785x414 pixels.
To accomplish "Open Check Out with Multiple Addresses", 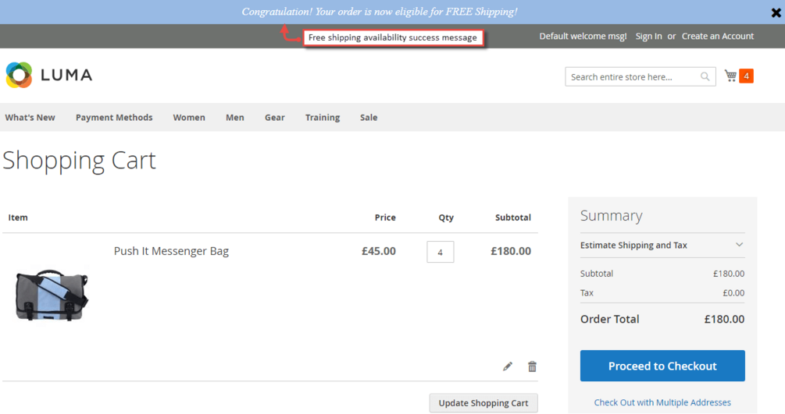I will click(662, 402).
